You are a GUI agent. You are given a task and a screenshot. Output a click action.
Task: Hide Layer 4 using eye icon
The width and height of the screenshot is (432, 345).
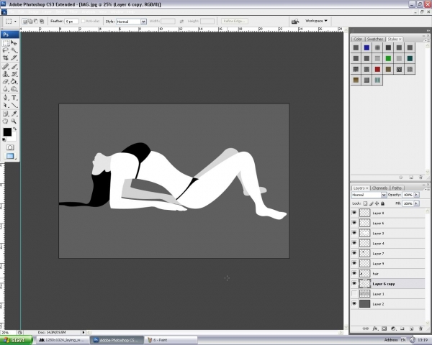coord(354,243)
